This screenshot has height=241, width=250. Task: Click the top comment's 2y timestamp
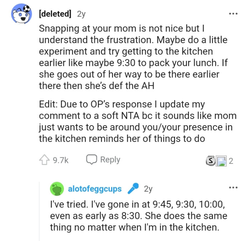(x=81, y=14)
